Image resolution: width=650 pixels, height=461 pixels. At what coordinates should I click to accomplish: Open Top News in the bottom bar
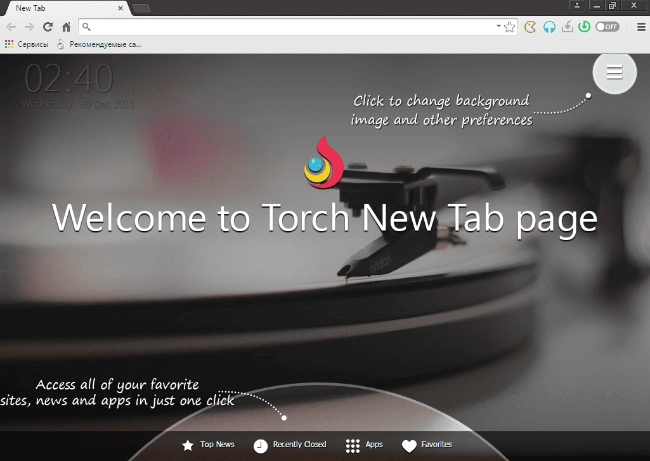pyautogui.click(x=208, y=445)
